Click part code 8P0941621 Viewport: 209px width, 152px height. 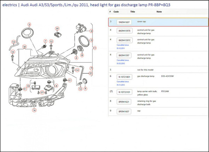click(124, 102)
